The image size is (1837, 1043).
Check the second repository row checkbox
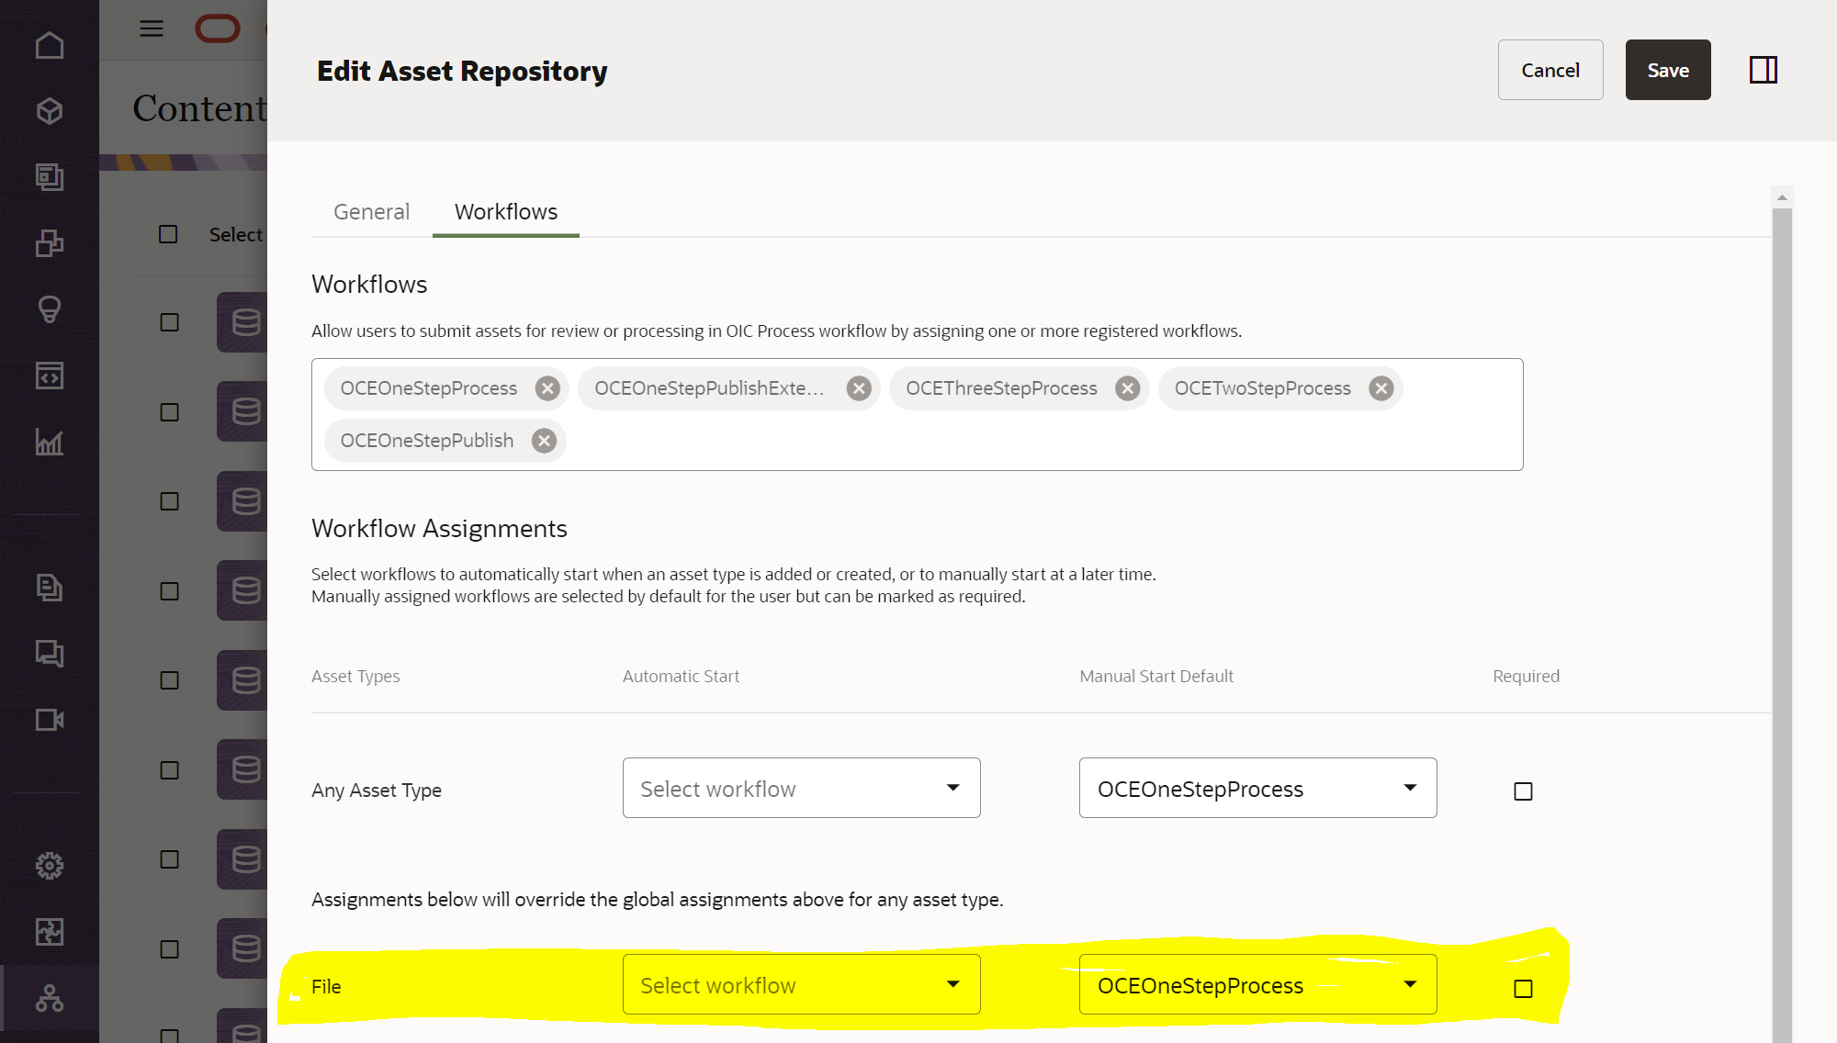pos(169,412)
